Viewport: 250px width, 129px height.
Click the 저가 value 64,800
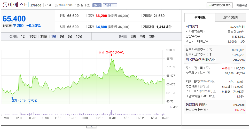(x=101, y=27)
